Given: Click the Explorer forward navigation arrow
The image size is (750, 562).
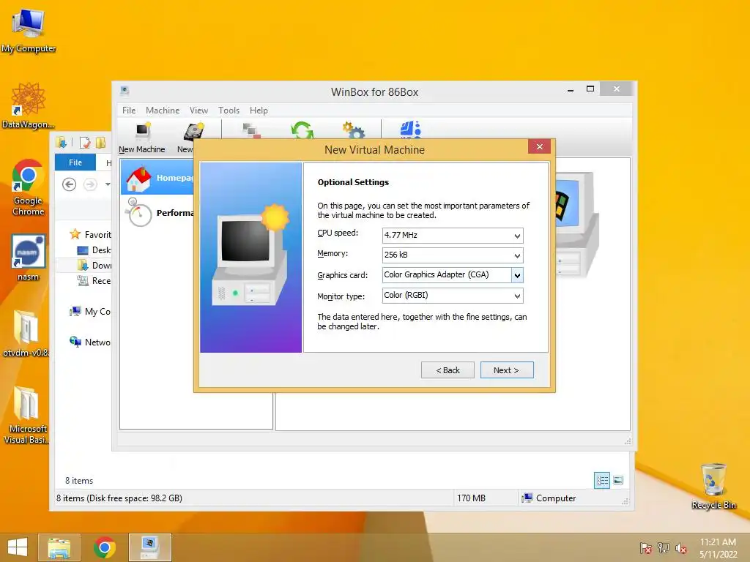Looking at the screenshot, I should pyautogui.click(x=90, y=184).
